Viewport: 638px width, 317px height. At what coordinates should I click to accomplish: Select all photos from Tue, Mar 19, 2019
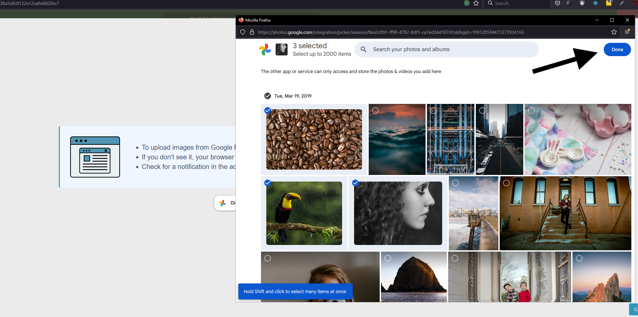click(268, 96)
